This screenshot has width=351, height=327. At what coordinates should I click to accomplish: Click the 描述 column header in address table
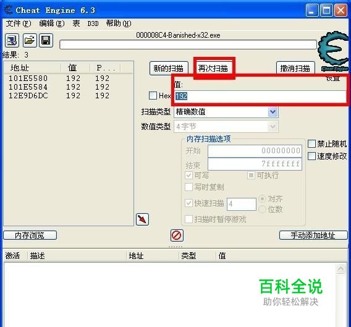(x=77, y=256)
